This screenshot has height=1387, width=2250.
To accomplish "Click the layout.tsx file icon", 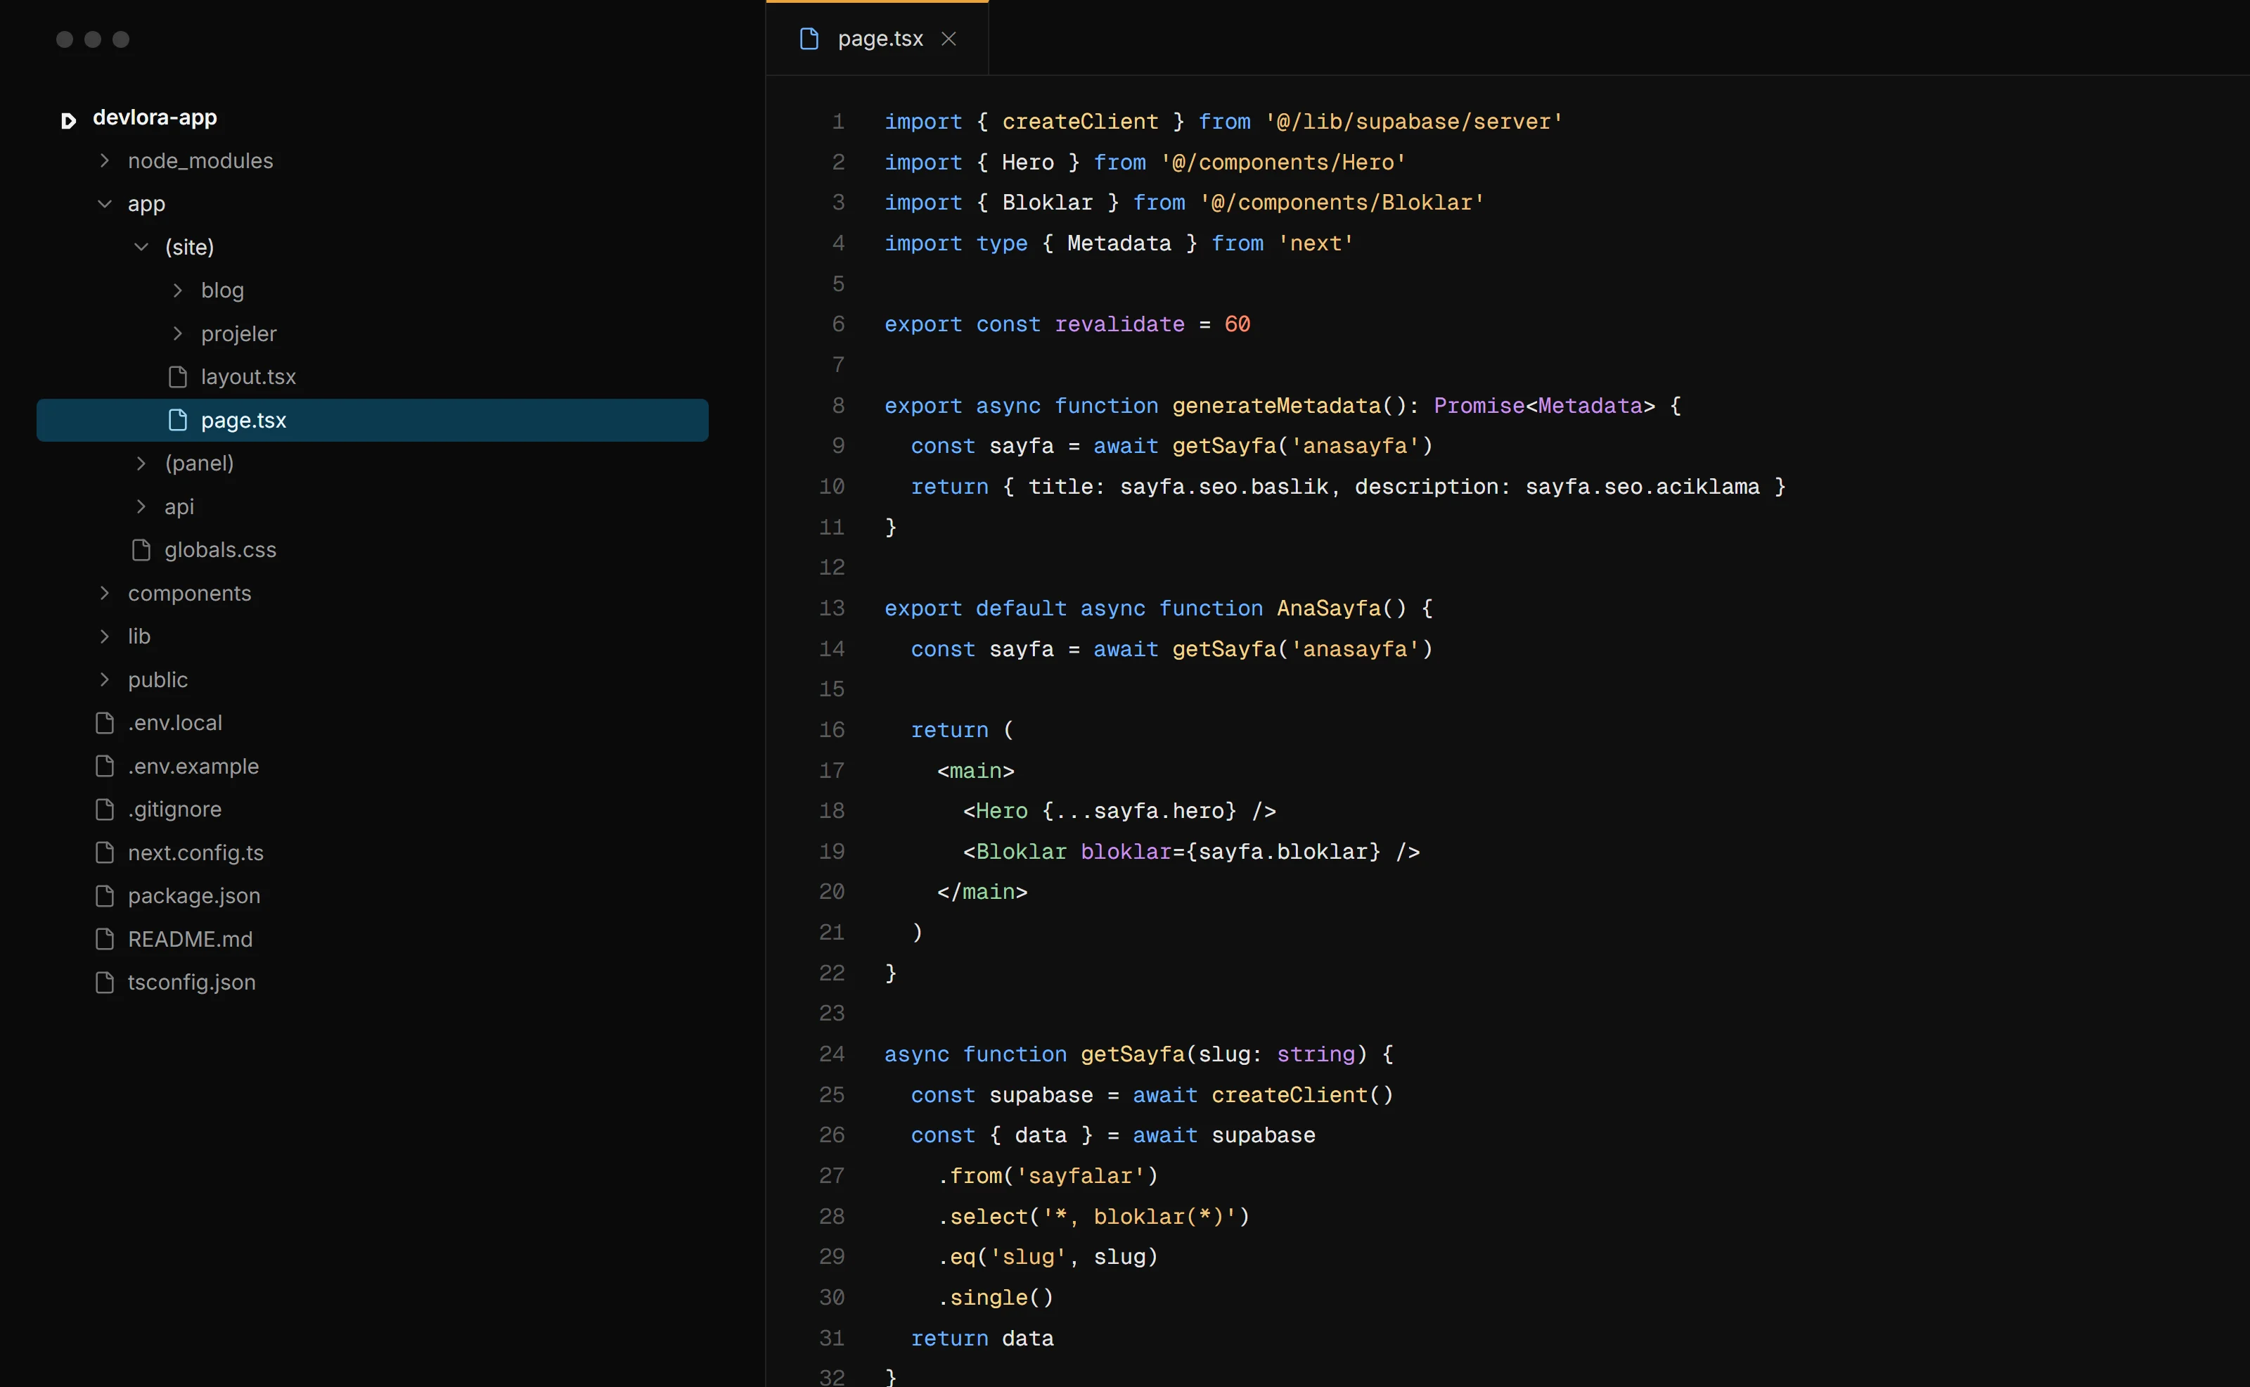I will point(178,377).
